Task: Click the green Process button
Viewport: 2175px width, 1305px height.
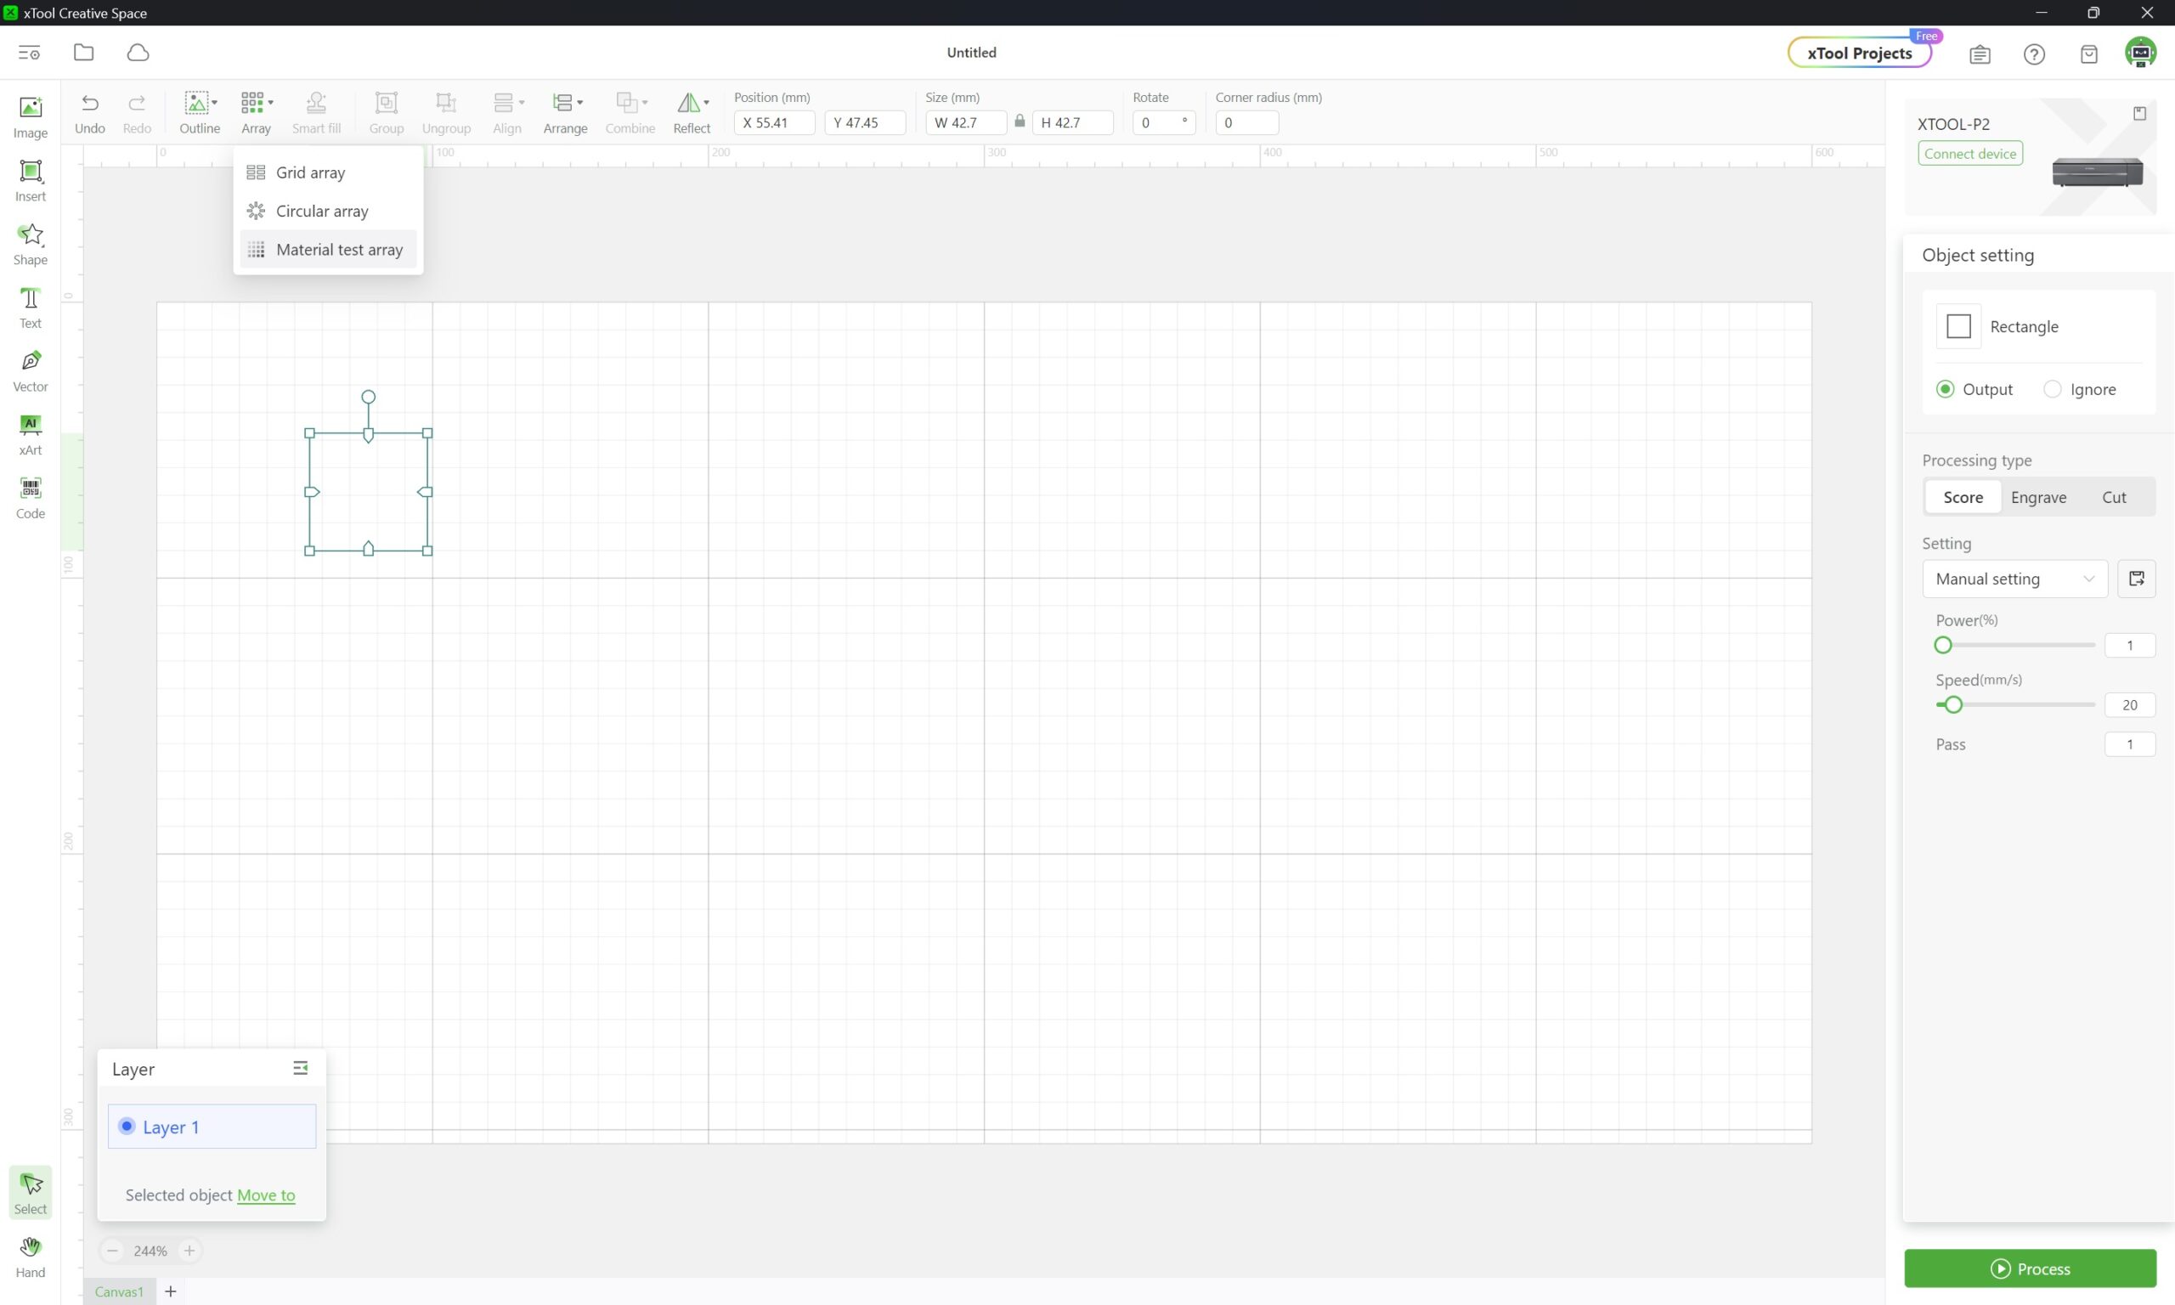Action: 2029,1268
